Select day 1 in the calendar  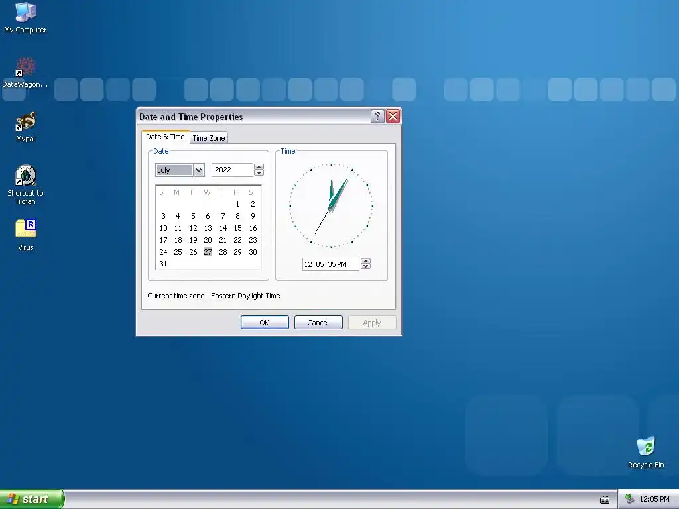[x=237, y=204]
